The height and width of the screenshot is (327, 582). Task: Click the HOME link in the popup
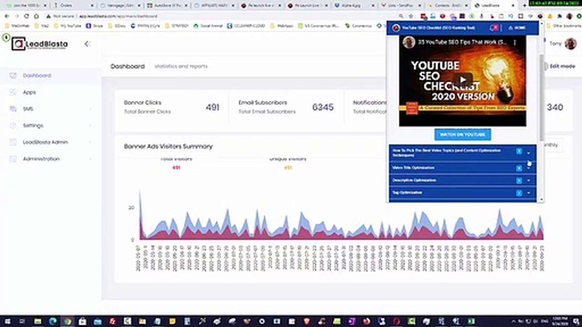517,28
